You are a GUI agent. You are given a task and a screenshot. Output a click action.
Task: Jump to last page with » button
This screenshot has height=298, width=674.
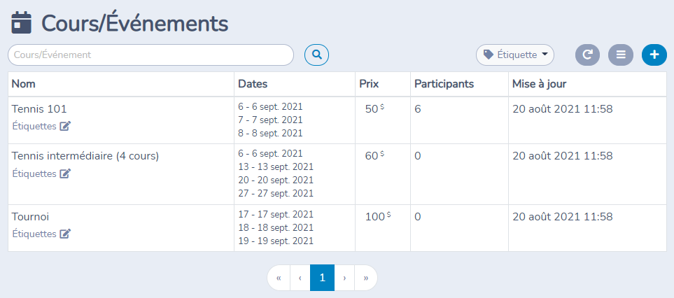(x=366, y=278)
